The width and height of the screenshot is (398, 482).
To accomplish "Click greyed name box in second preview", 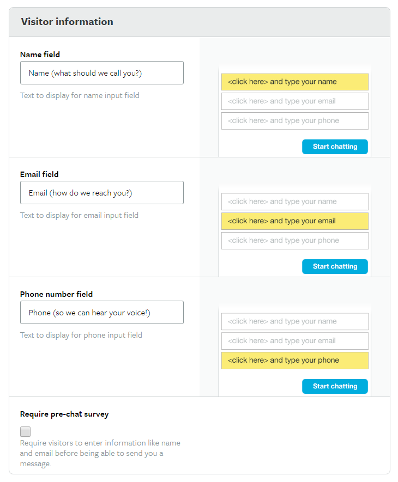I will coord(294,202).
